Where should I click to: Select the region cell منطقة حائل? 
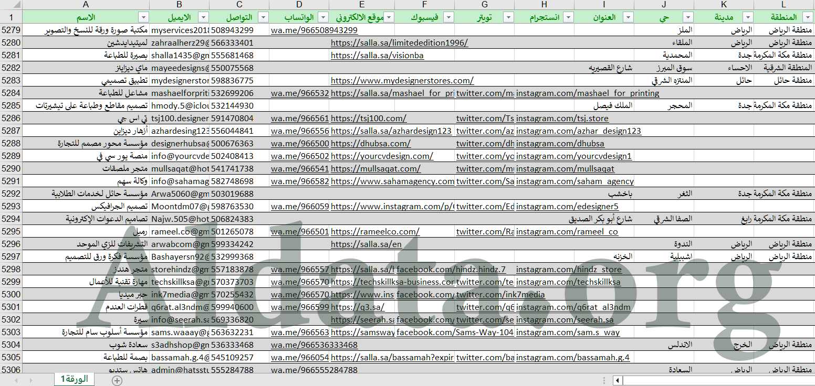784,81
